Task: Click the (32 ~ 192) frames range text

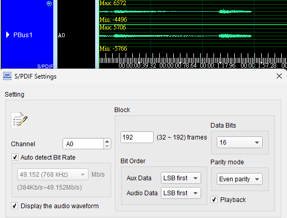Action: 182,137
